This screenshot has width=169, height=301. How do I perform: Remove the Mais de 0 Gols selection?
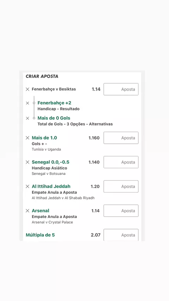(x=27, y=118)
